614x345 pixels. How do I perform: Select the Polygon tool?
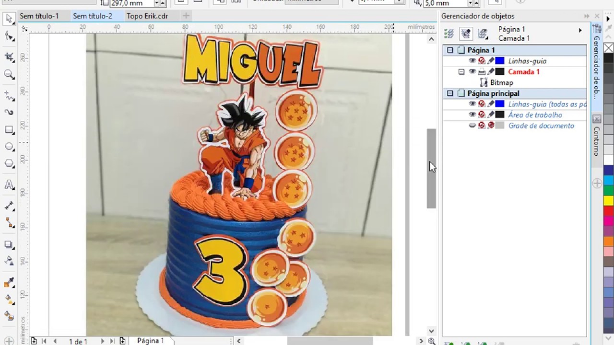pos(9,164)
